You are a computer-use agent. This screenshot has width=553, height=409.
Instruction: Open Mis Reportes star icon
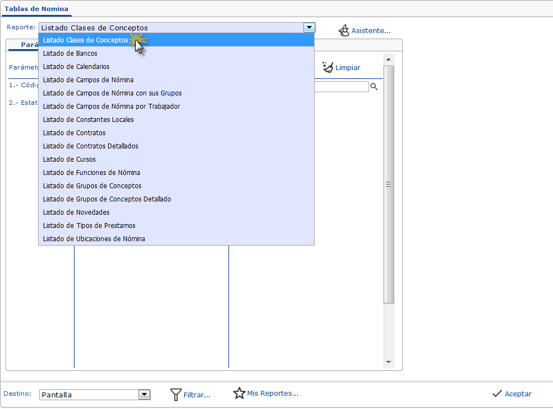[239, 393]
